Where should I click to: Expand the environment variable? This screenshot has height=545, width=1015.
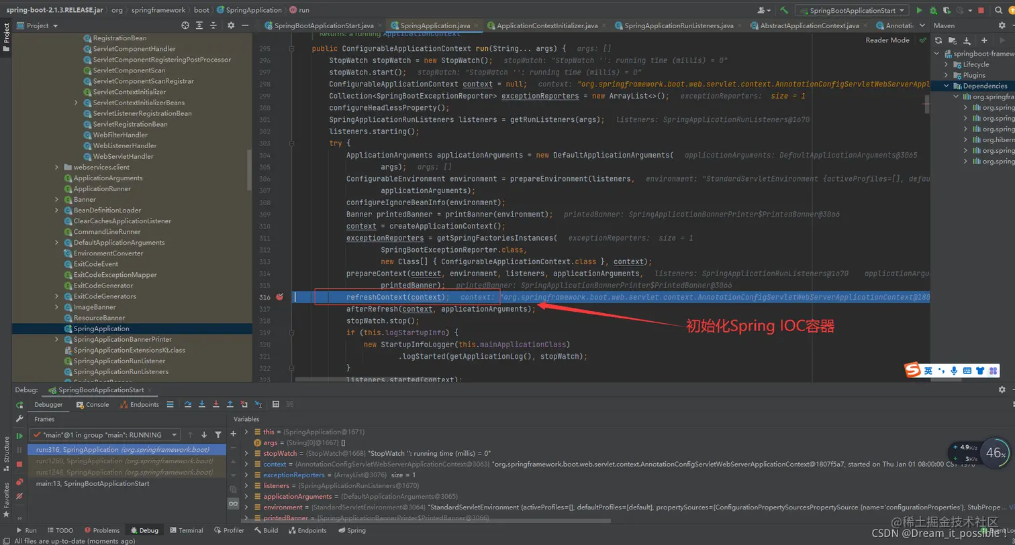[x=246, y=507]
